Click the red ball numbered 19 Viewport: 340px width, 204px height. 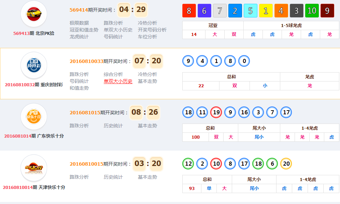[x=216, y=112]
